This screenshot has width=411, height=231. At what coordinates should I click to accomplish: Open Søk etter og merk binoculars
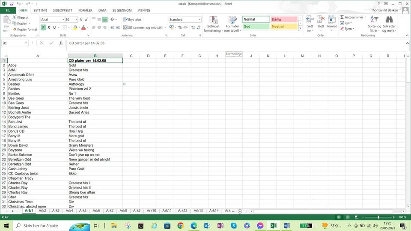tap(389, 24)
